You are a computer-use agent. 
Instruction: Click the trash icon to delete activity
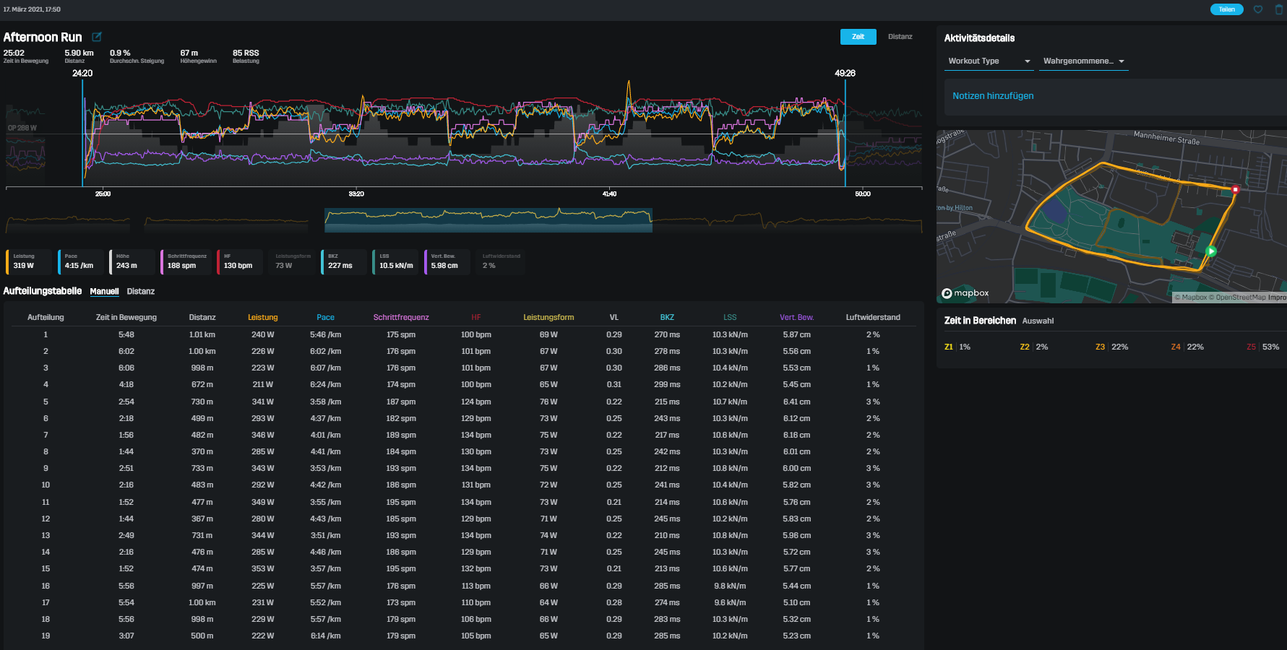click(1278, 9)
